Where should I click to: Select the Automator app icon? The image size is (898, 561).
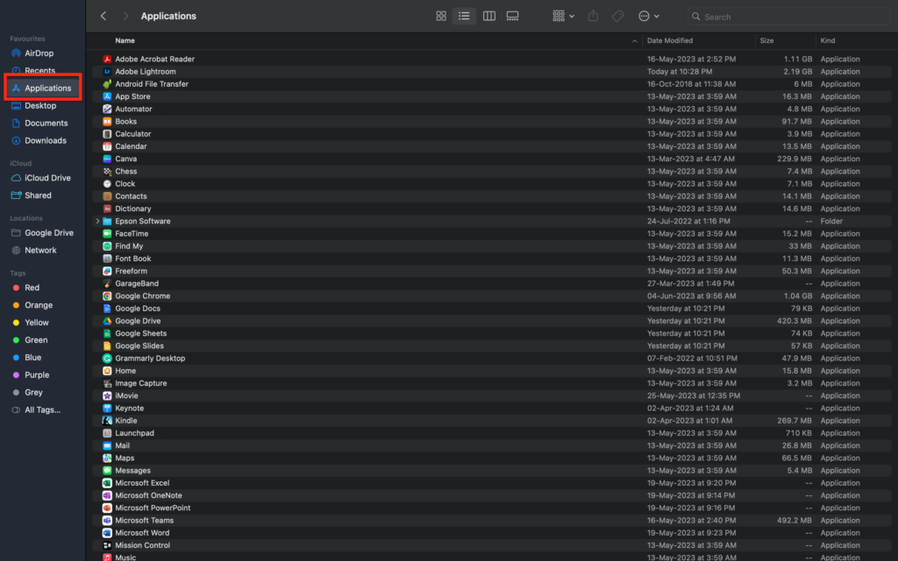pos(107,109)
